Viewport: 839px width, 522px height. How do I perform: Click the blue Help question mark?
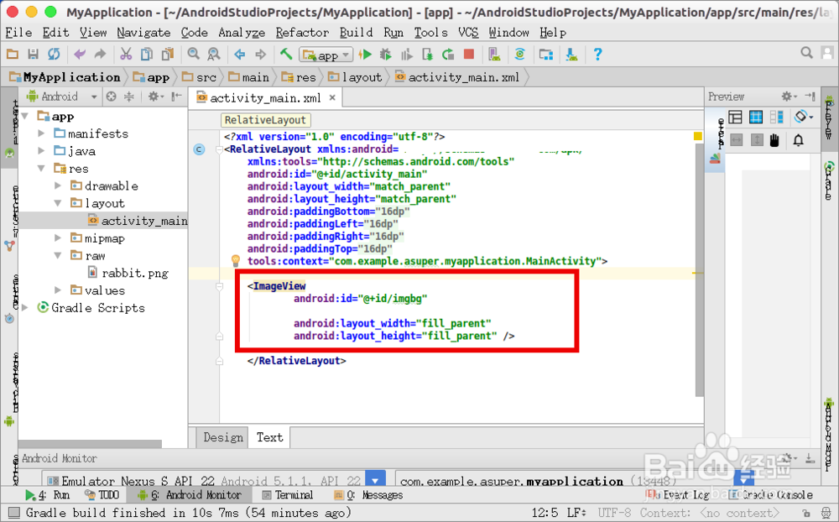coord(597,54)
